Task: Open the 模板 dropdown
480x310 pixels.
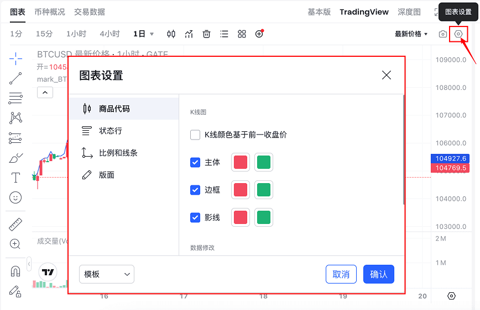Action: coord(107,274)
